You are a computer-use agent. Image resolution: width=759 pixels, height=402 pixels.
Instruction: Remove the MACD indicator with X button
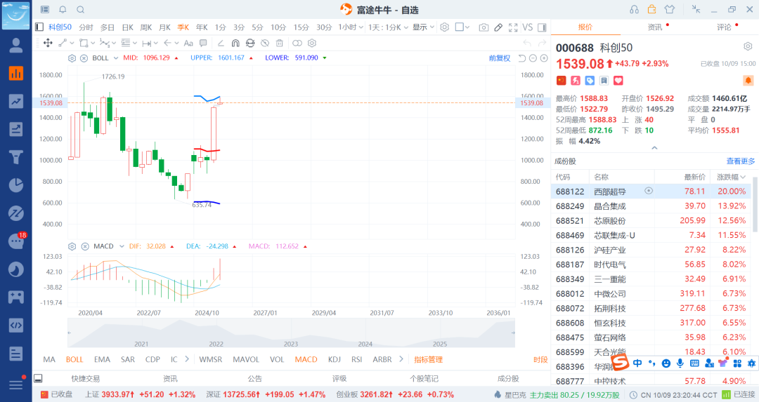pos(85,246)
